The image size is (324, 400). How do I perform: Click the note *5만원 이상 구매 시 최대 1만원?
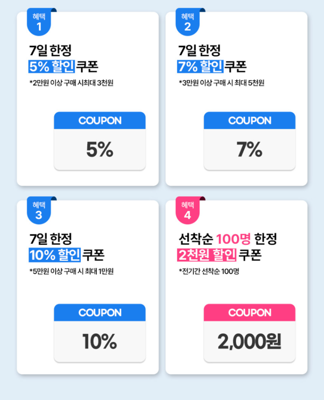pyautogui.click(x=71, y=271)
